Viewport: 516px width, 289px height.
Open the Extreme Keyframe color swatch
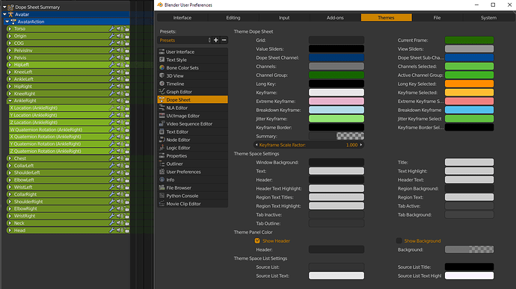tap(337, 102)
